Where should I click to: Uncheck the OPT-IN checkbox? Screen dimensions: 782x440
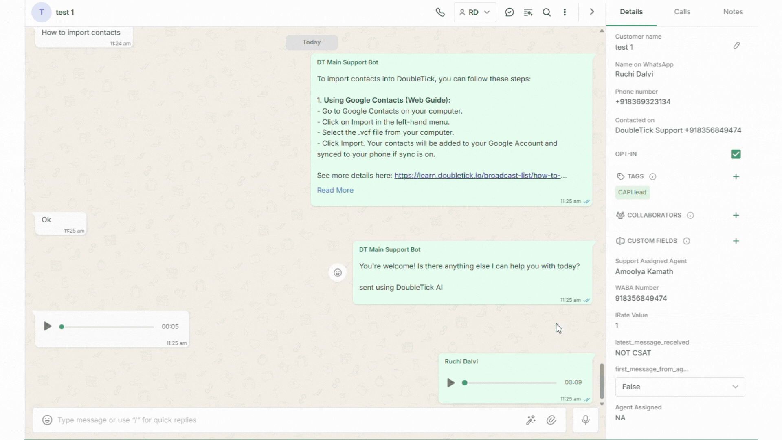point(736,154)
